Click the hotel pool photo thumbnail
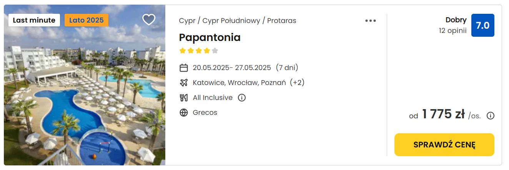The height and width of the screenshot is (170, 509). 85,85
